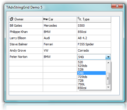
Task: Click the Mercedes cell
Action: click(60, 26)
